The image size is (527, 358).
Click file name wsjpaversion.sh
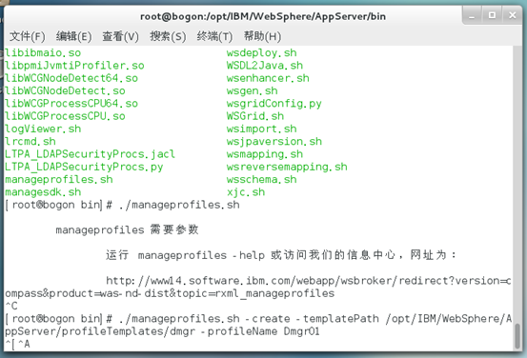tap(274, 141)
